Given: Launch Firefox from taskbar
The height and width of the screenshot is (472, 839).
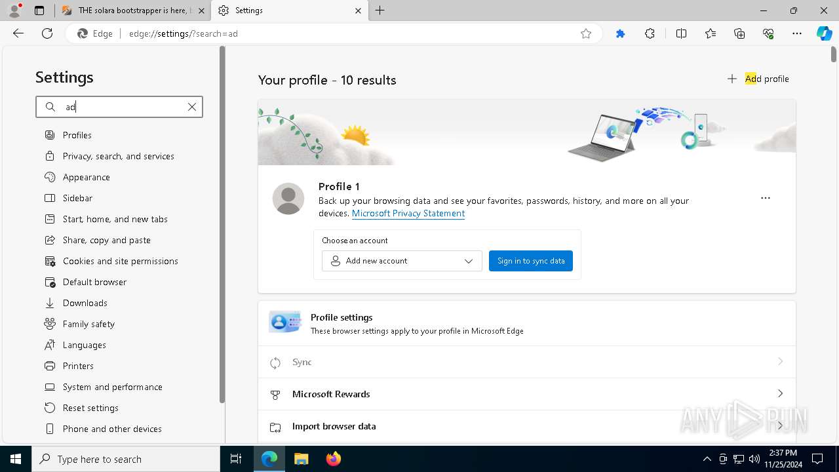Looking at the screenshot, I should coord(334,459).
